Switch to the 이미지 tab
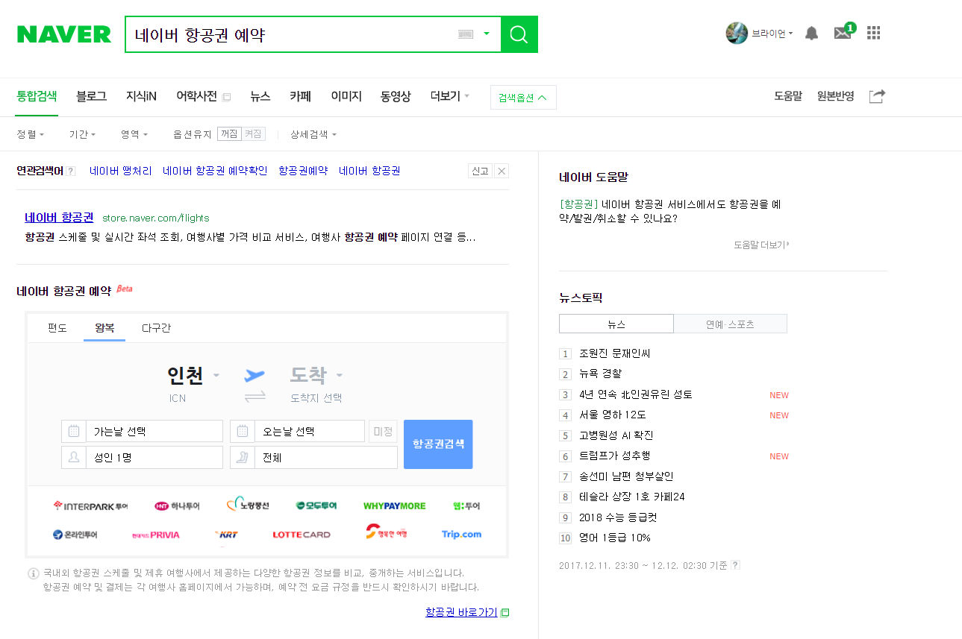962x639 pixels. point(346,96)
